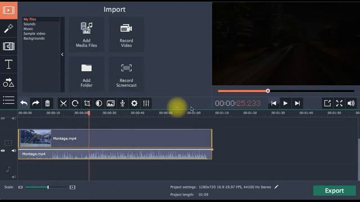Undo the last action
This screenshot has width=360, height=202.
coord(24,103)
